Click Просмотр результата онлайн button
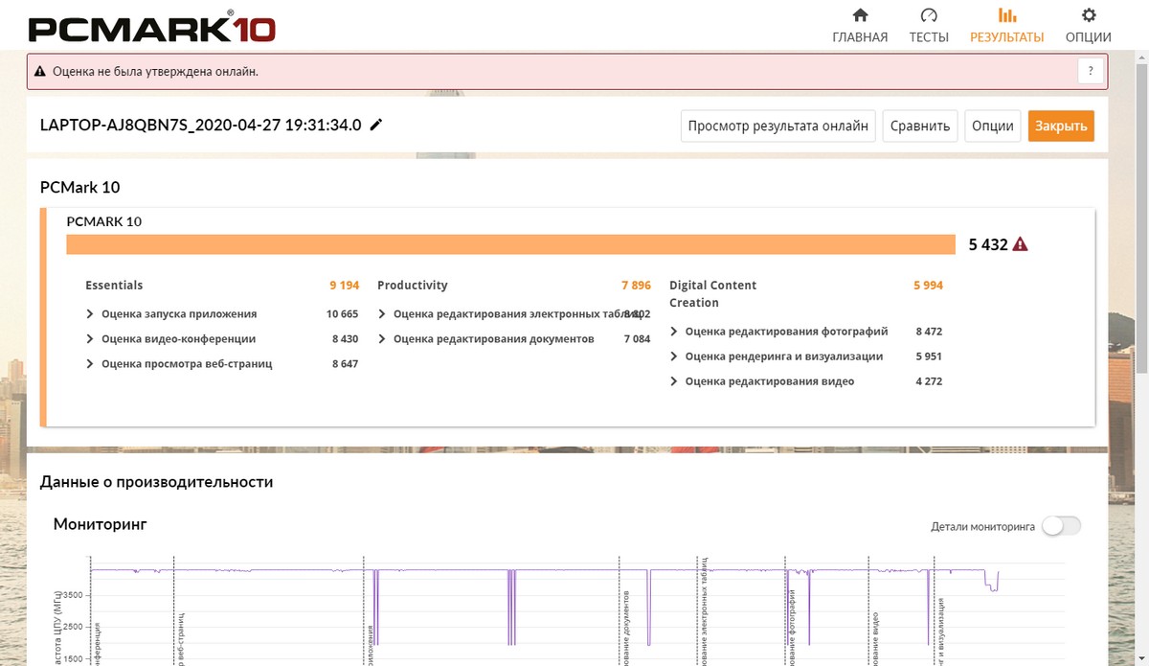The image size is (1149, 666). (x=777, y=126)
